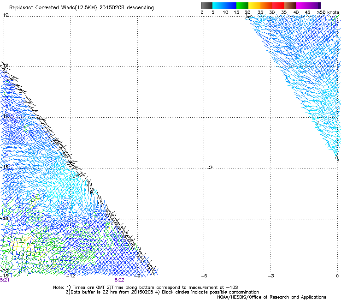Click the '-3' longitude axis label
Screen dimensions: 341x300
[271, 276]
